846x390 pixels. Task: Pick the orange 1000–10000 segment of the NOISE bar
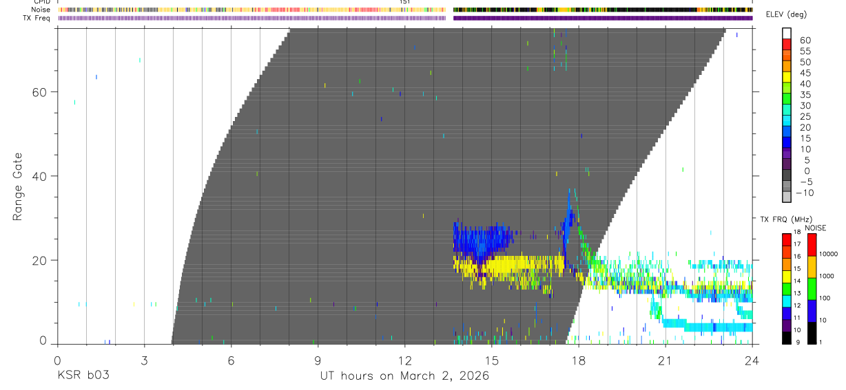[812, 266]
